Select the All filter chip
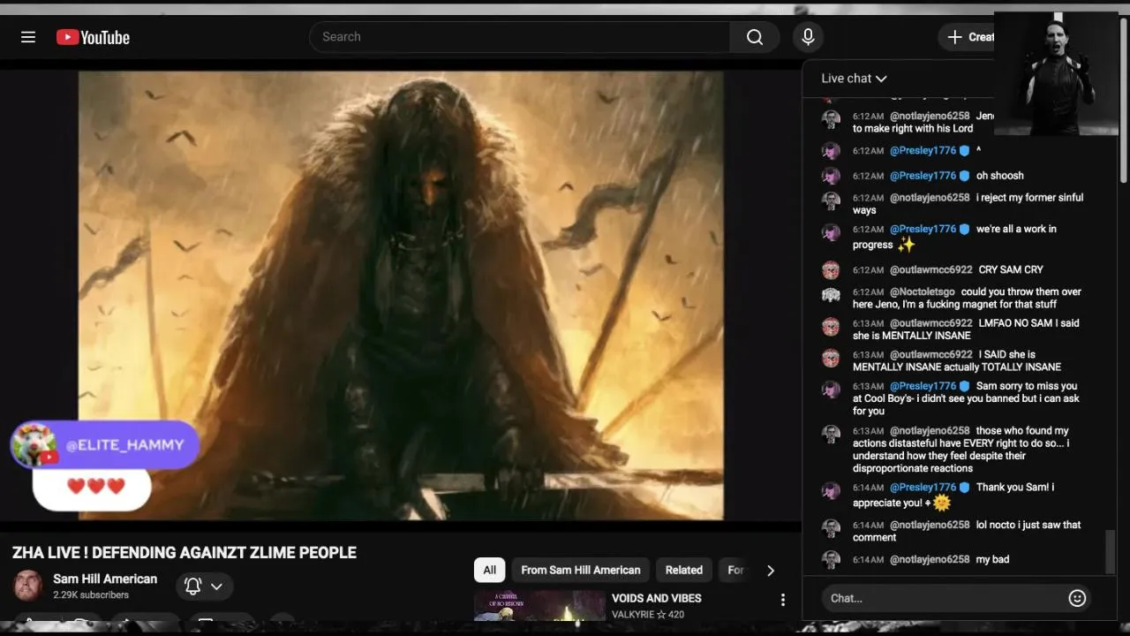 pyautogui.click(x=490, y=570)
